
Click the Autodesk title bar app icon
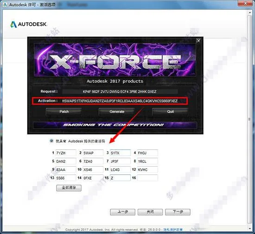pyautogui.click(x=5, y=5)
